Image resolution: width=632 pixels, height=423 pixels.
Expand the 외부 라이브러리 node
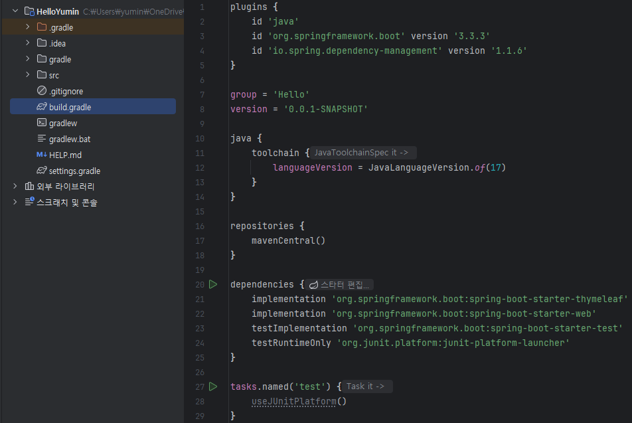tap(15, 186)
